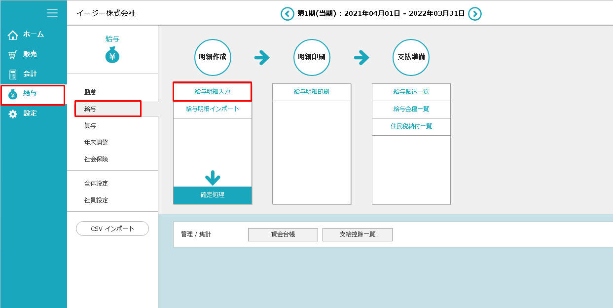Click the 会計 calculator icon
Image resolution: width=613 pixels, height=308 pixels.
point(13,75)
